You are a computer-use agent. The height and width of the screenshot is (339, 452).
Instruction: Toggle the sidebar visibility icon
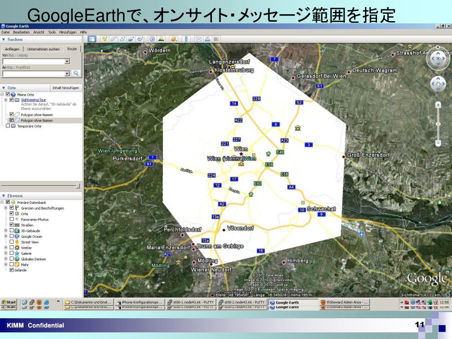point(92,39)
